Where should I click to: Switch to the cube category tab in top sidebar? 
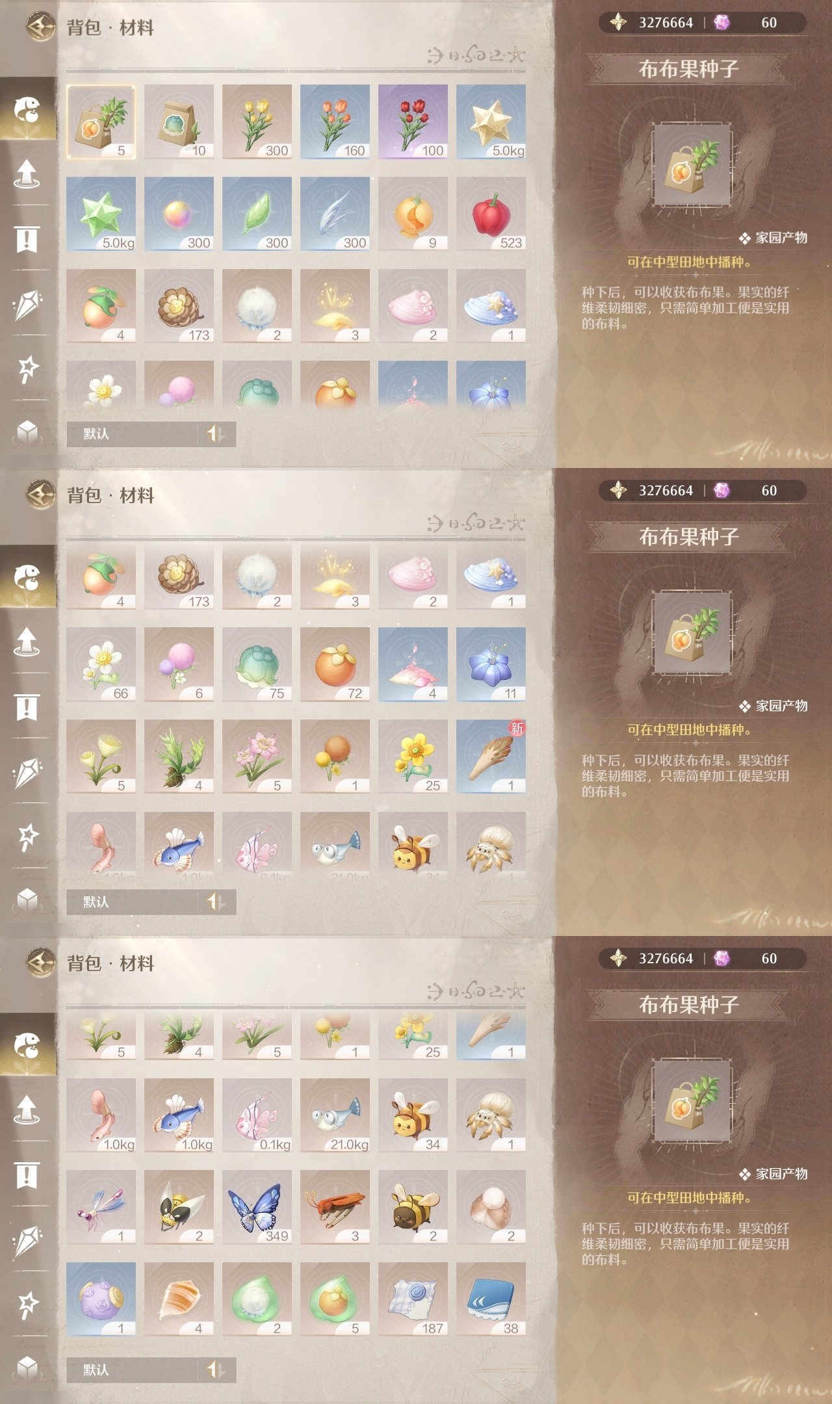pos(27,431)
